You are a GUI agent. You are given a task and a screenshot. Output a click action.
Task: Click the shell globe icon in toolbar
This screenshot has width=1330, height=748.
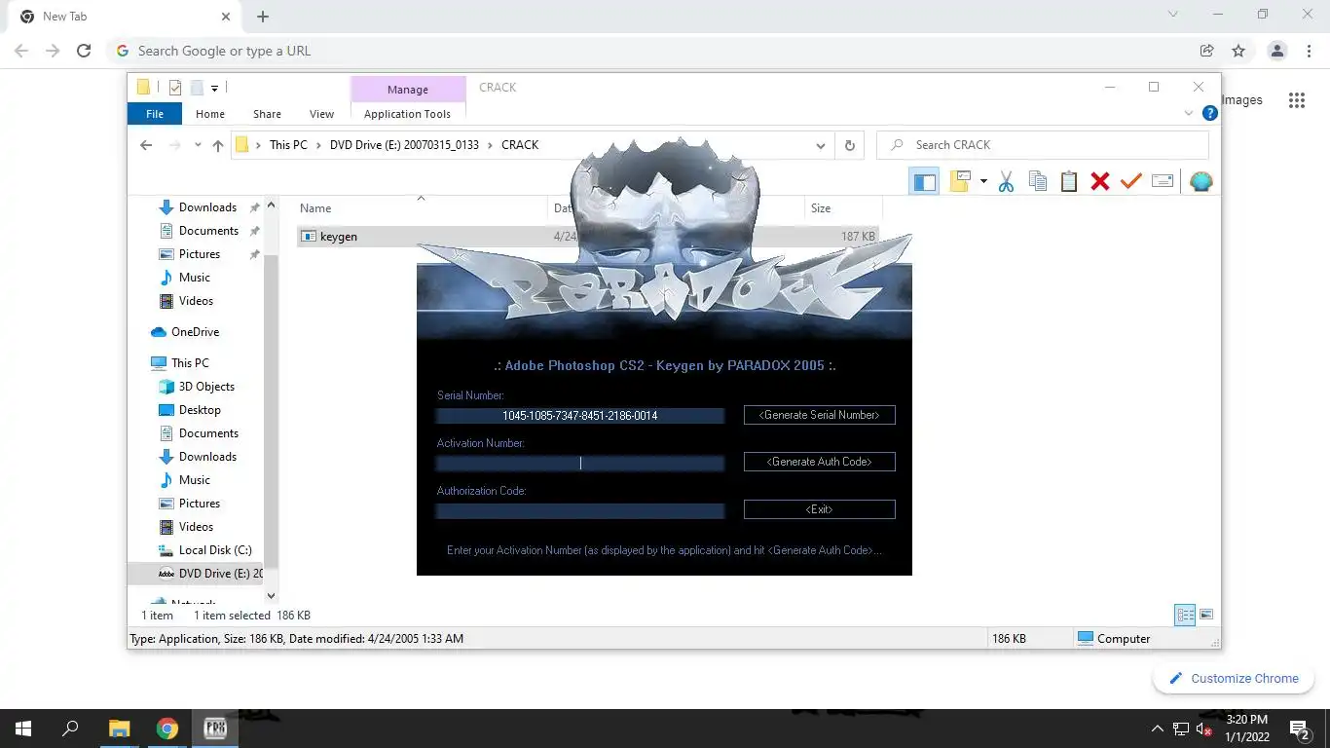(1201, 181)
